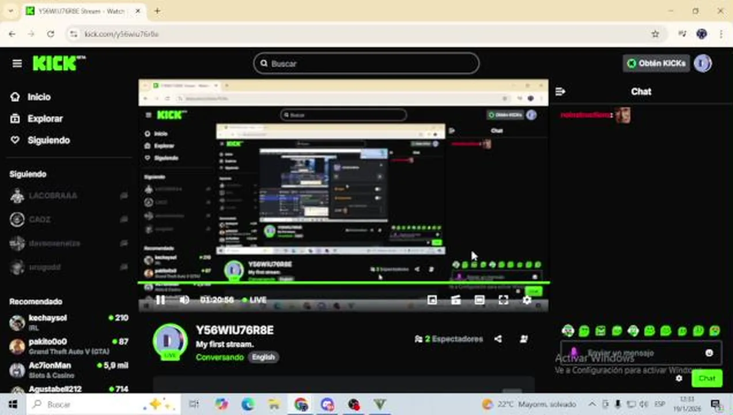The width and height of the screenshot is (733, 415).
Task: View the 2 Espectadores viewer count
Action: [x=448, y=339]
